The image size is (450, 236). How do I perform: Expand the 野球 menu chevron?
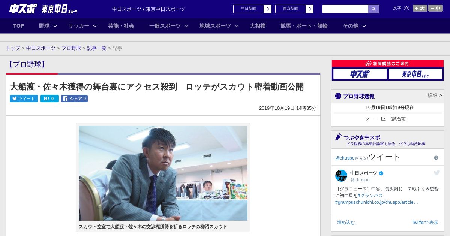pos(55,26)
